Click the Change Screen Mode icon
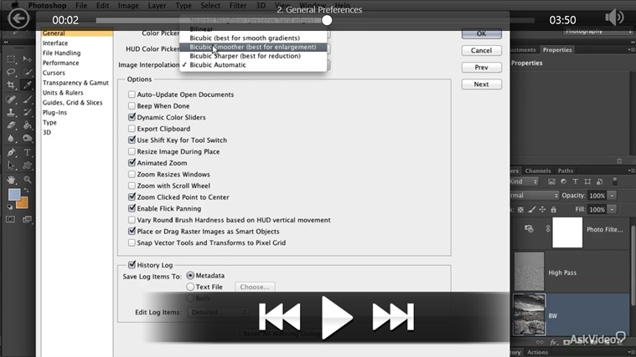This screenshot has height=357, width=636. [x=27, y=219]
